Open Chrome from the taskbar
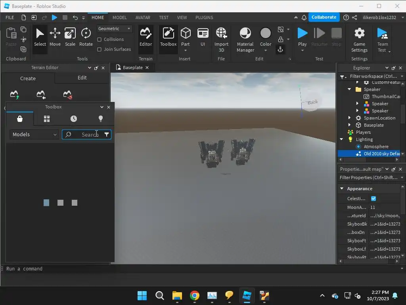 [x=194, y=295]
